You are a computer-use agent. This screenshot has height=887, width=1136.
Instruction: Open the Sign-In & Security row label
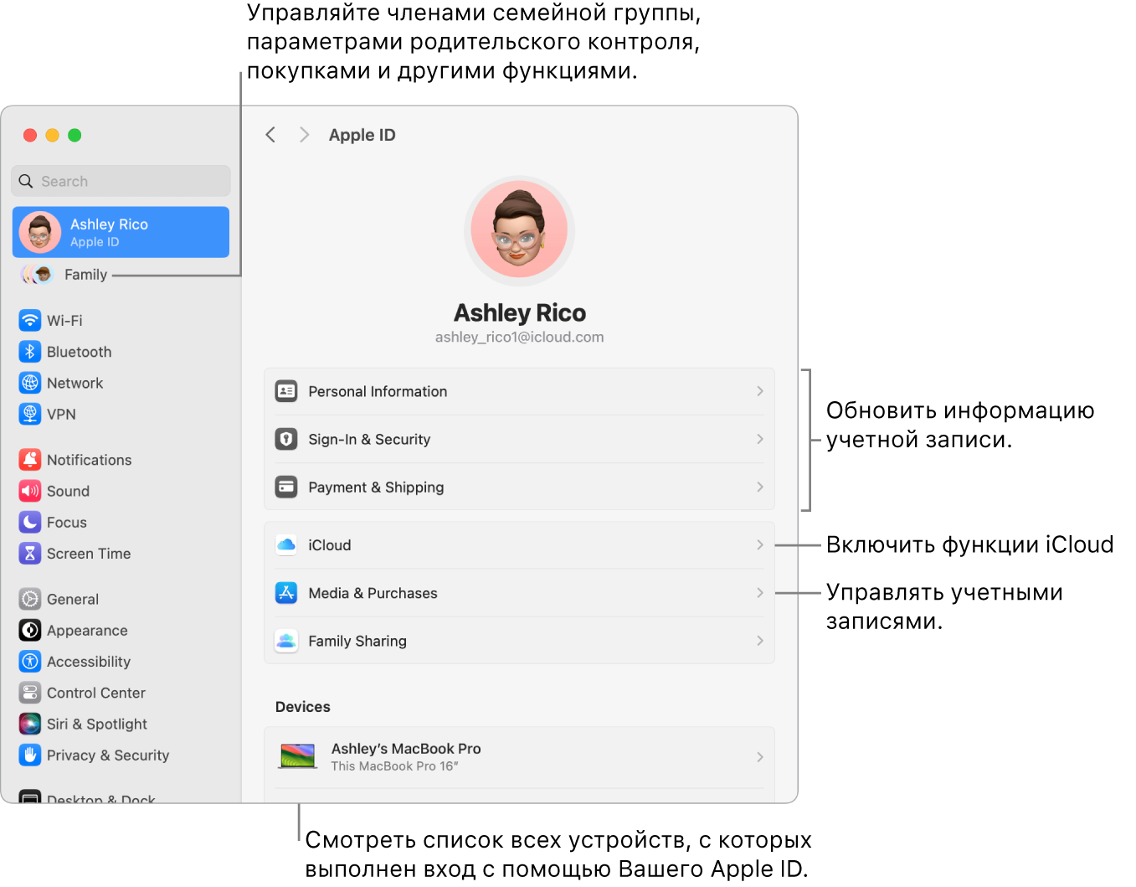(369, 439)
